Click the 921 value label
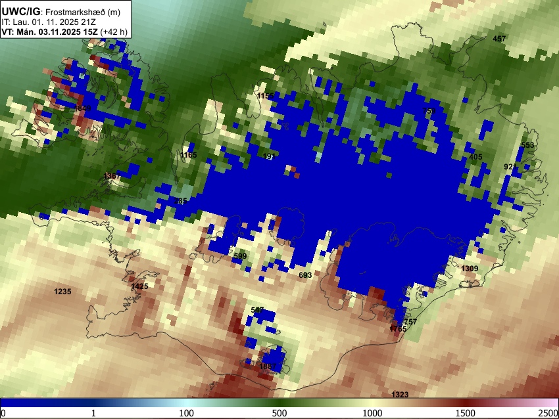 pyautogui.click(x=510, y=167)
